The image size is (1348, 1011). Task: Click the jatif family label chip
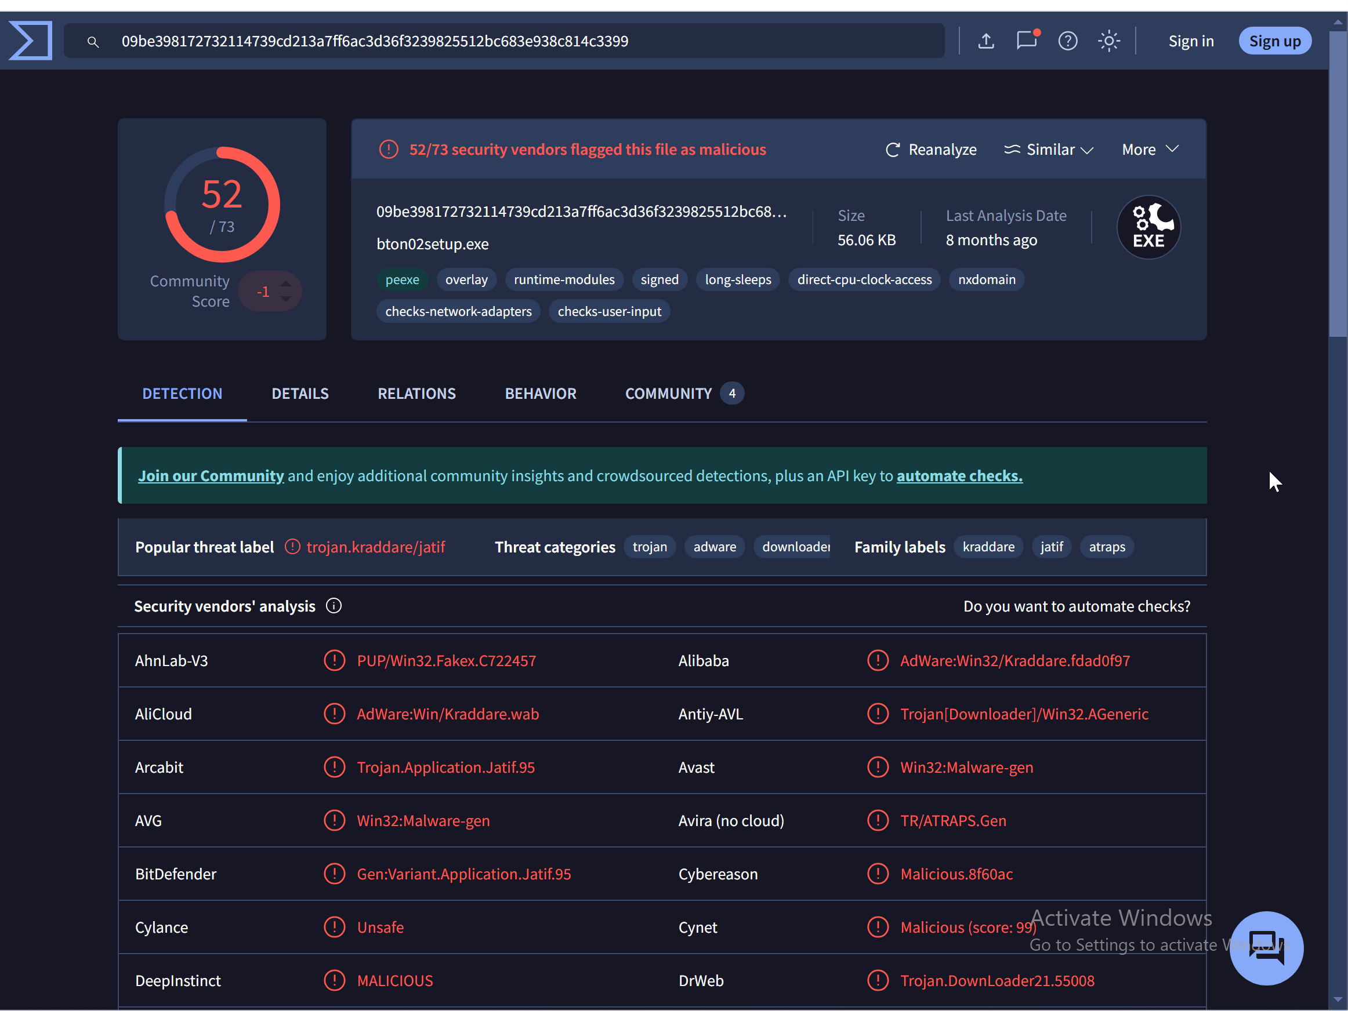pos(1052,547)
